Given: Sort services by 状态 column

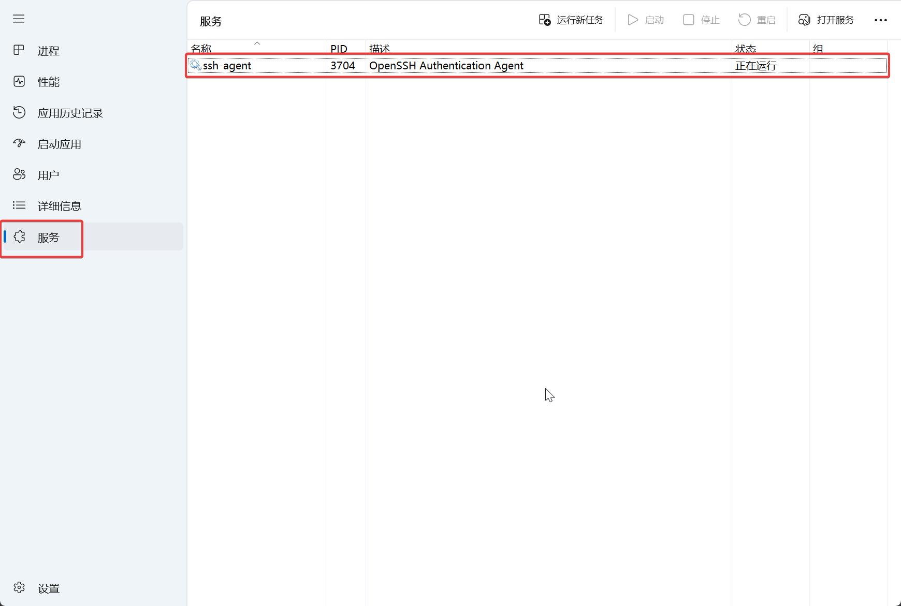Looking at the screenshot, I should point(746,48).
